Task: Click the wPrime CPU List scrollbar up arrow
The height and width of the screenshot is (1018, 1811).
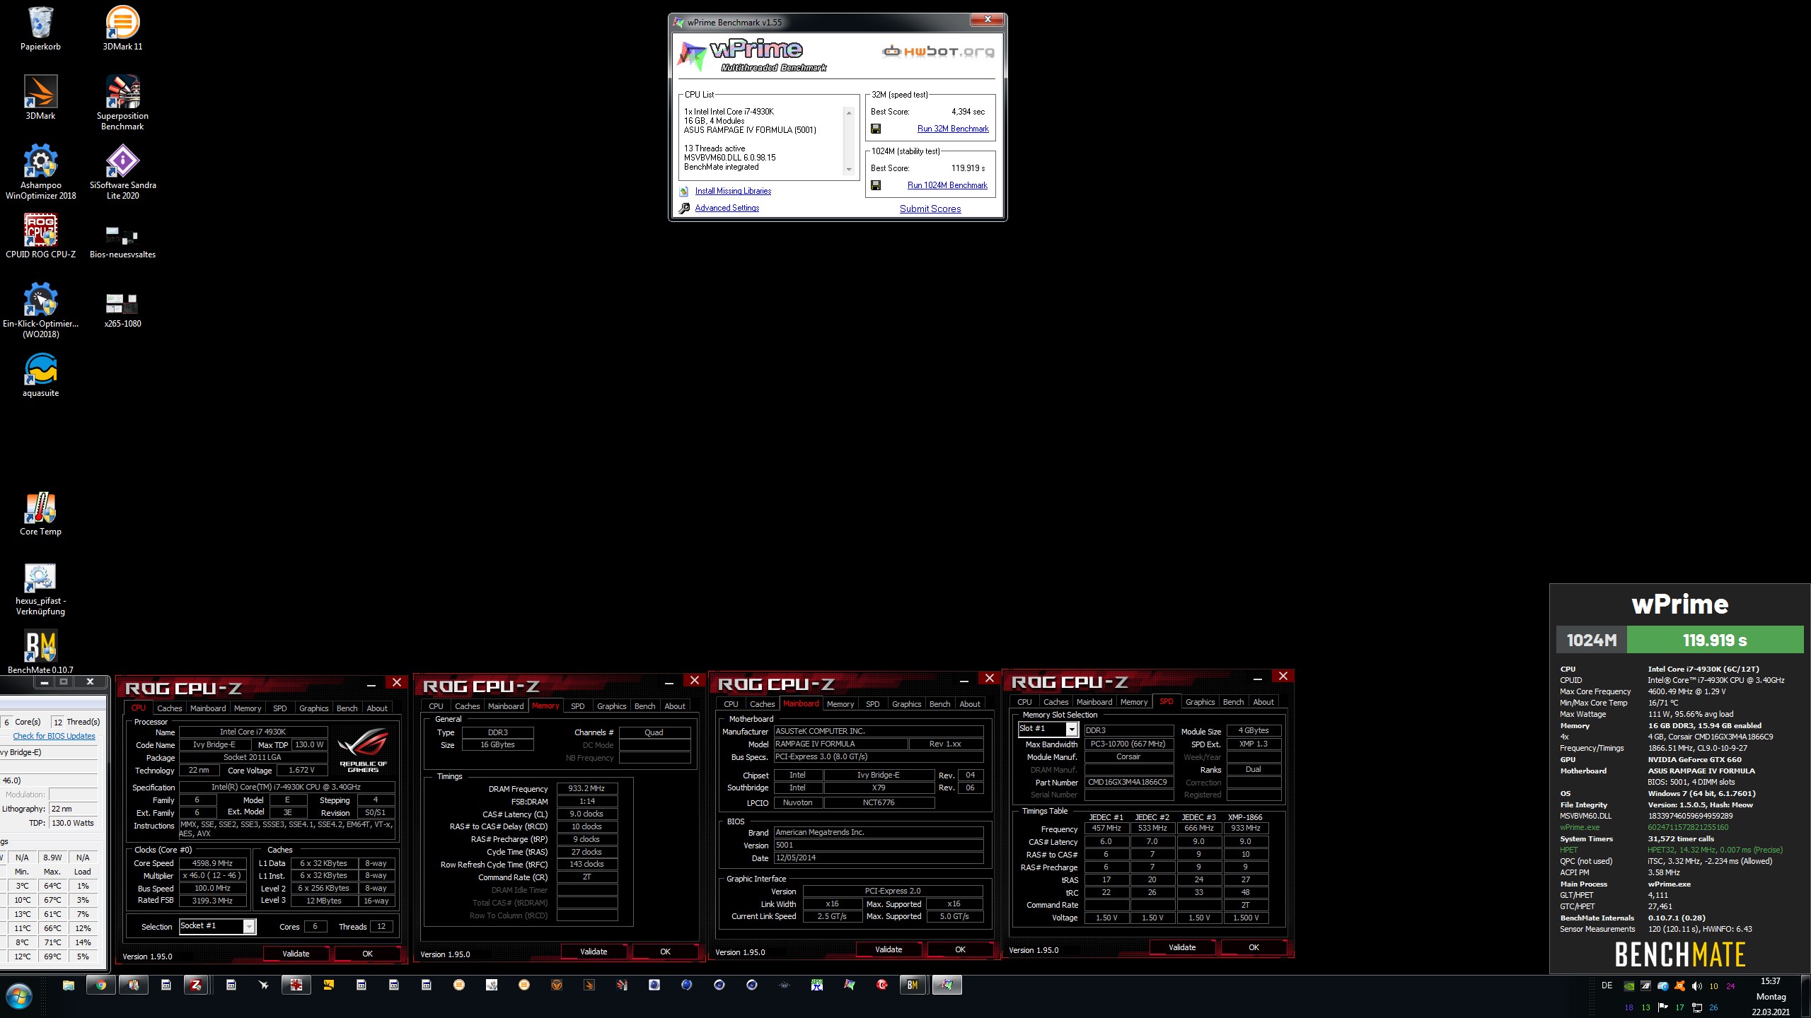Action: (849, 113)
